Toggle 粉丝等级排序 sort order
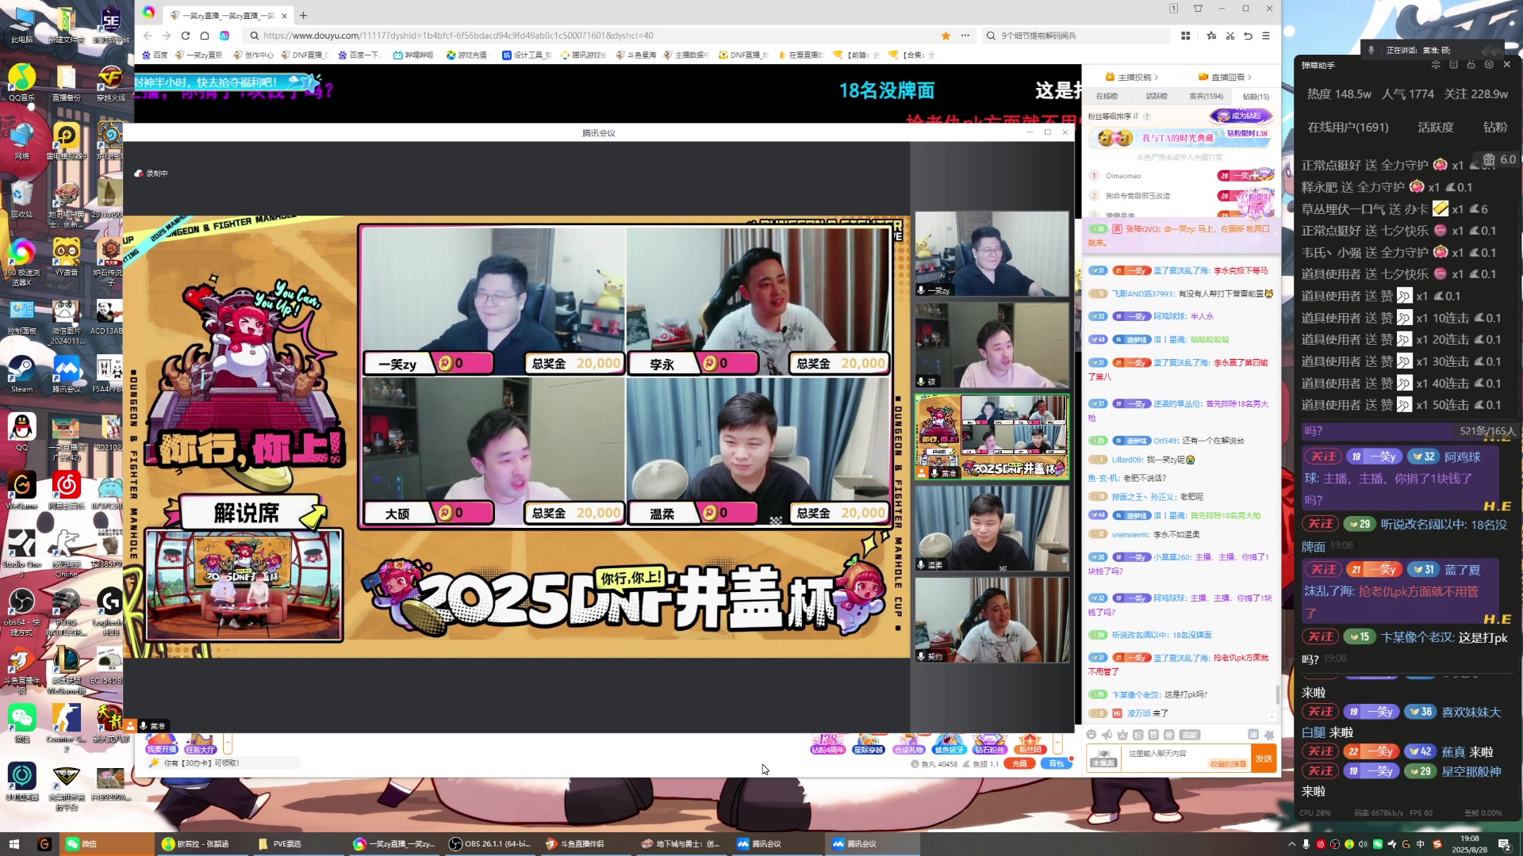 click(1113, 116)
